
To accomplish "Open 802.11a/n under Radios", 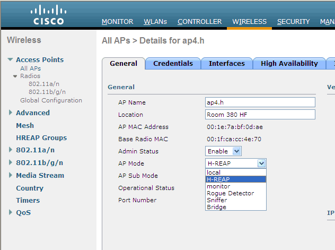I will [x=44, y=84].
